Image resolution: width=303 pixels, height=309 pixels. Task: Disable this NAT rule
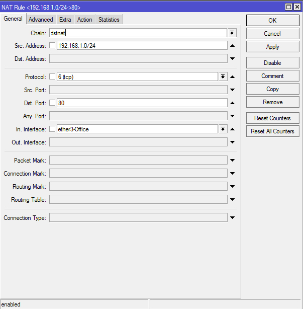click(272, 63)
